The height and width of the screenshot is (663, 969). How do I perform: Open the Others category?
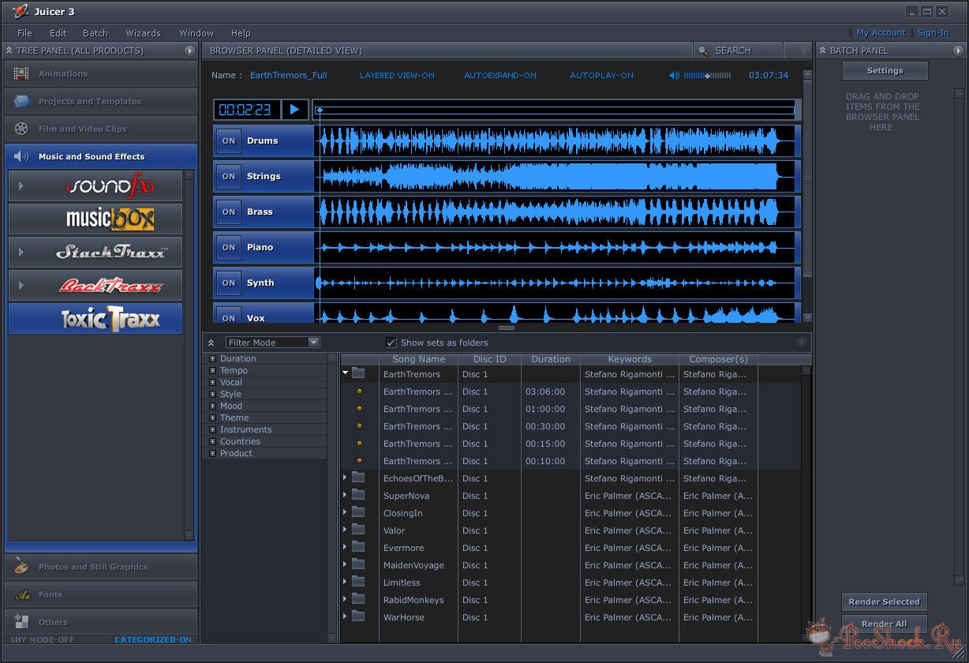click(x=101, y=622)
